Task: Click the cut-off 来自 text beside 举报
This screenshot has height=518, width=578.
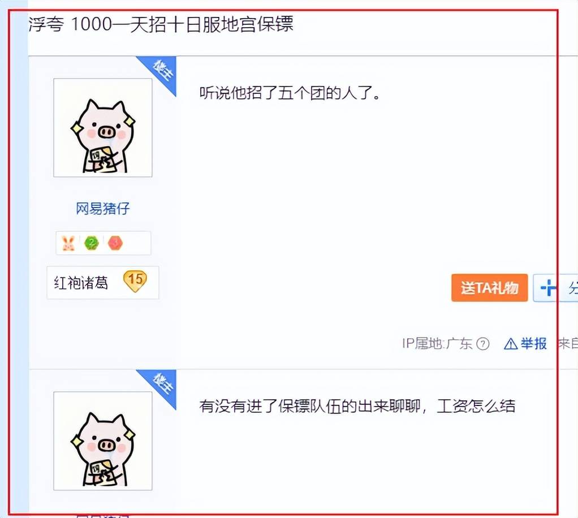Action: click(x=568, y=344)
